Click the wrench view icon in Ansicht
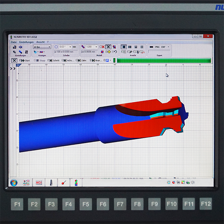The image size is (224, 224). click(x=130, y=52)
